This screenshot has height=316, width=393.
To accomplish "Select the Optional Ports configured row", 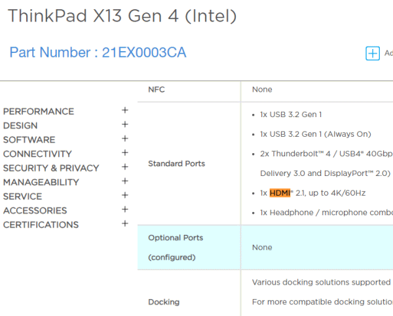I will coord(265,247).
